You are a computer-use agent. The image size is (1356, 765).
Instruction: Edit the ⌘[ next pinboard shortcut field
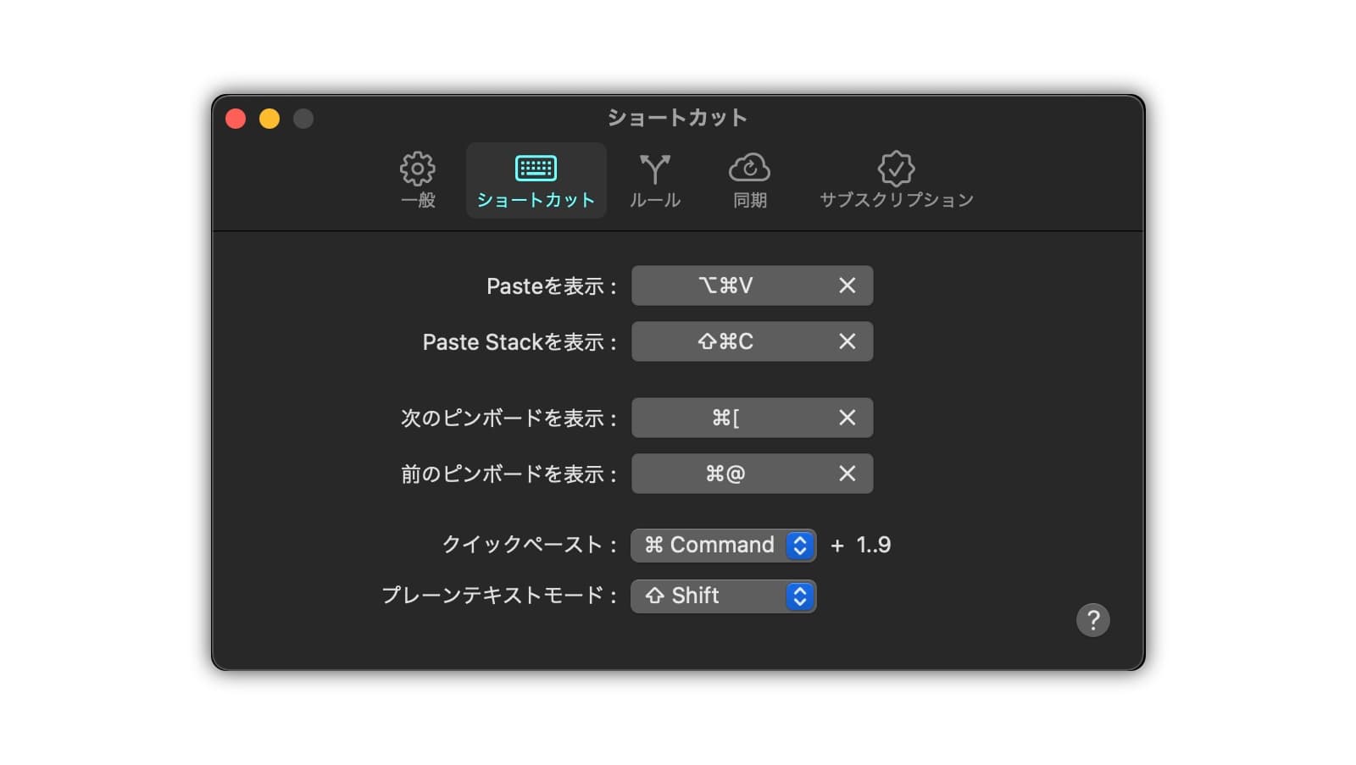click(x=752, y=418)
